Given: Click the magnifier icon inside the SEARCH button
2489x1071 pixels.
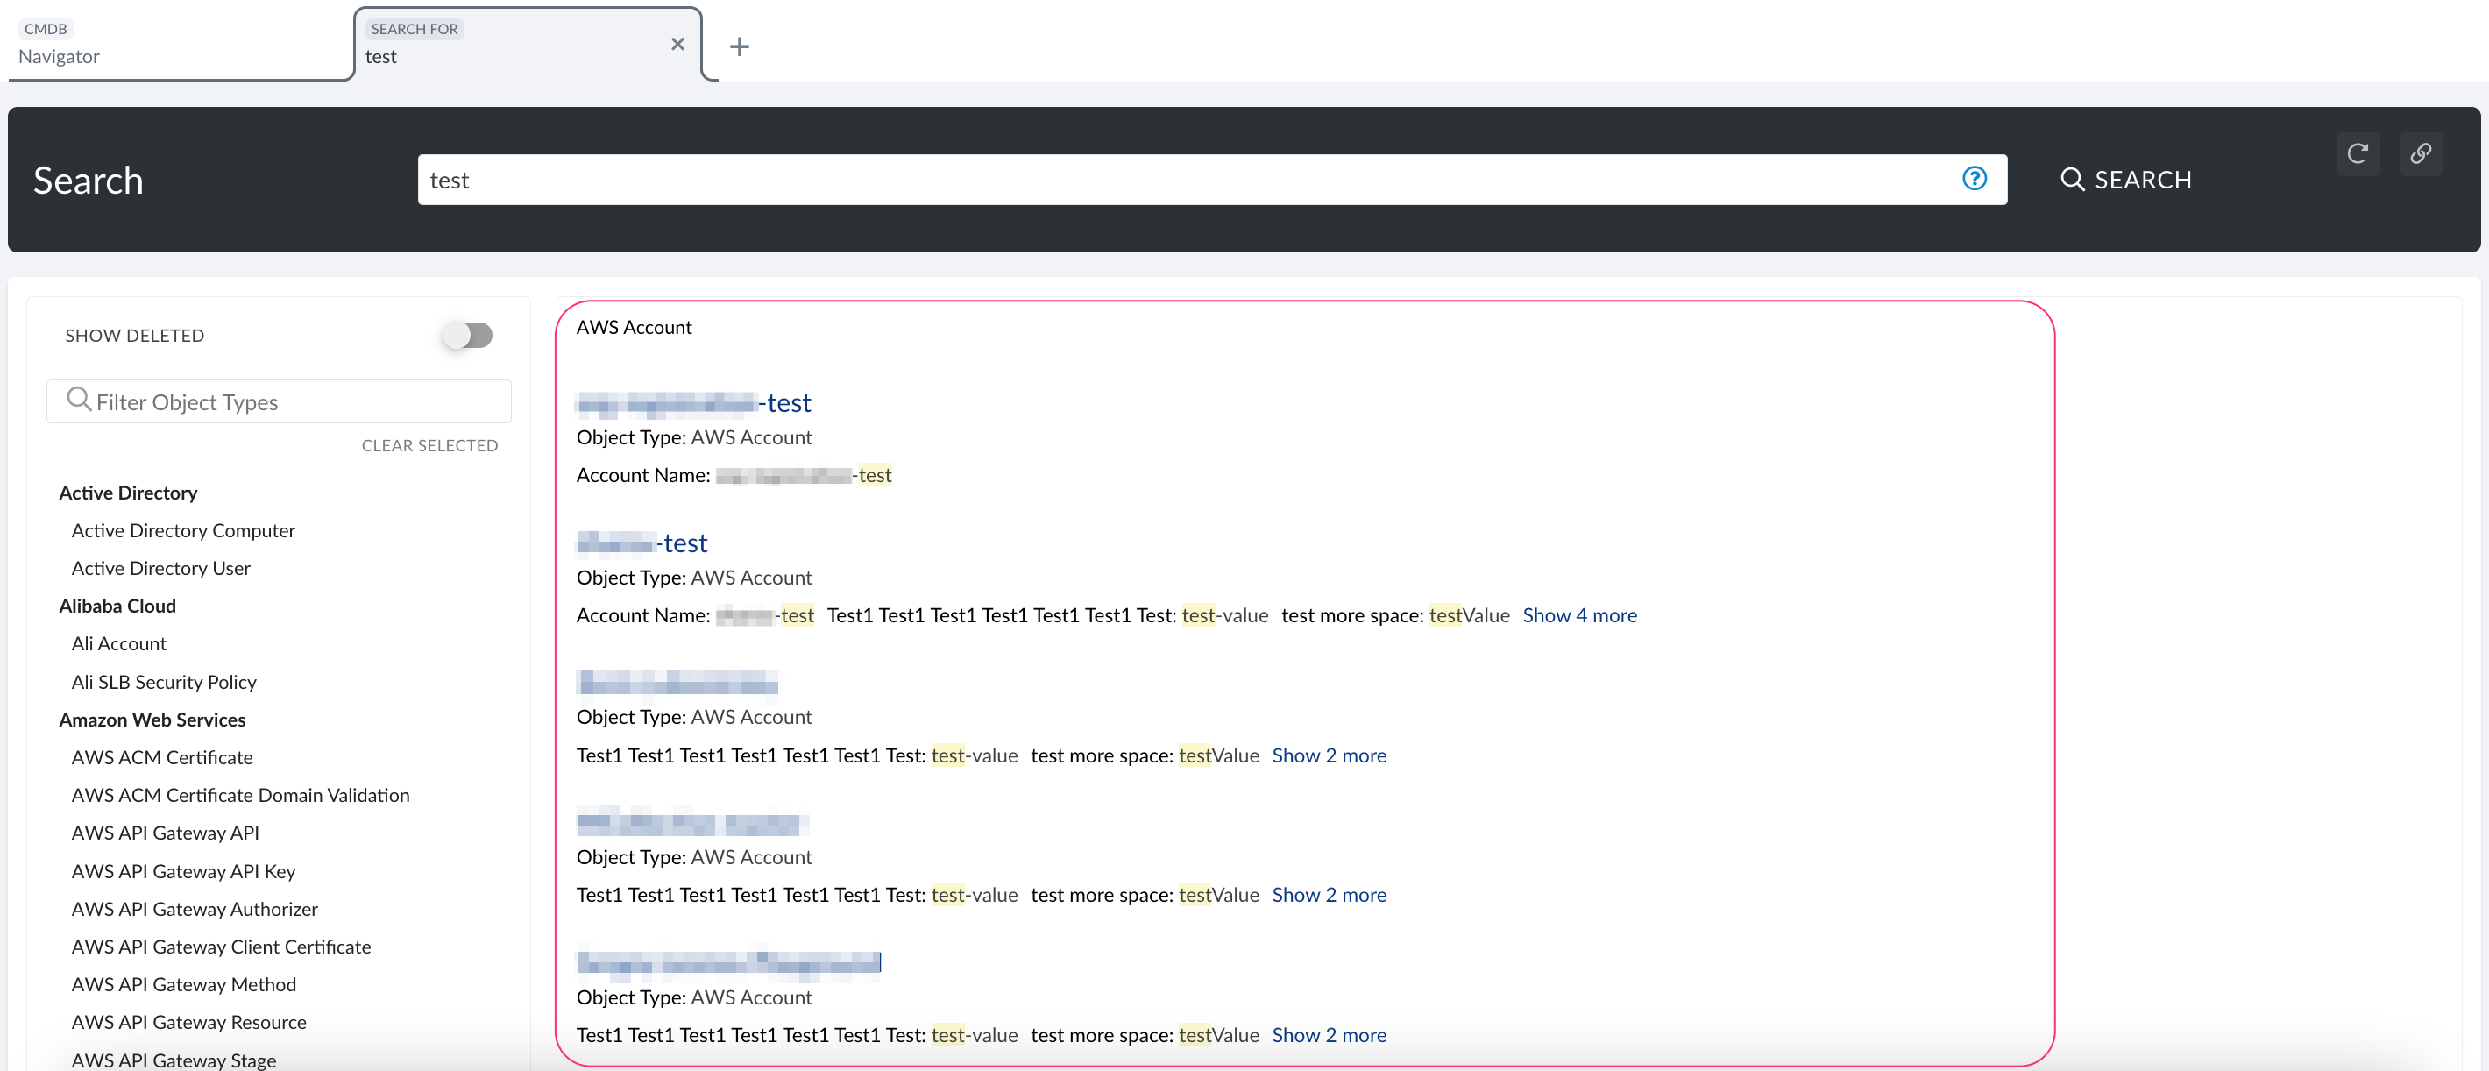Looking at the screenshot, I should (2073, 179).
